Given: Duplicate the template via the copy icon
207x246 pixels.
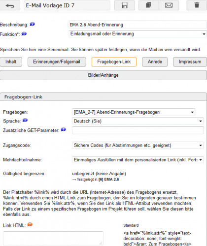Looking at the screenshot, I should click(x=149, y=5).
